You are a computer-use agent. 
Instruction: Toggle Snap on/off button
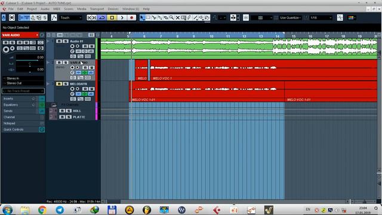246,17
